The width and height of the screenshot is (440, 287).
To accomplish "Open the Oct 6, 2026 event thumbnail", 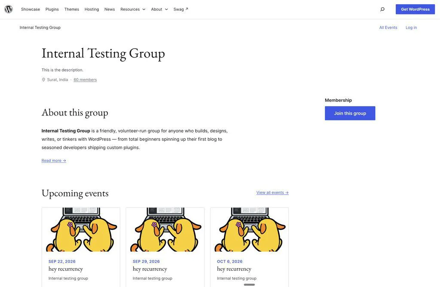I will point(249,229).
